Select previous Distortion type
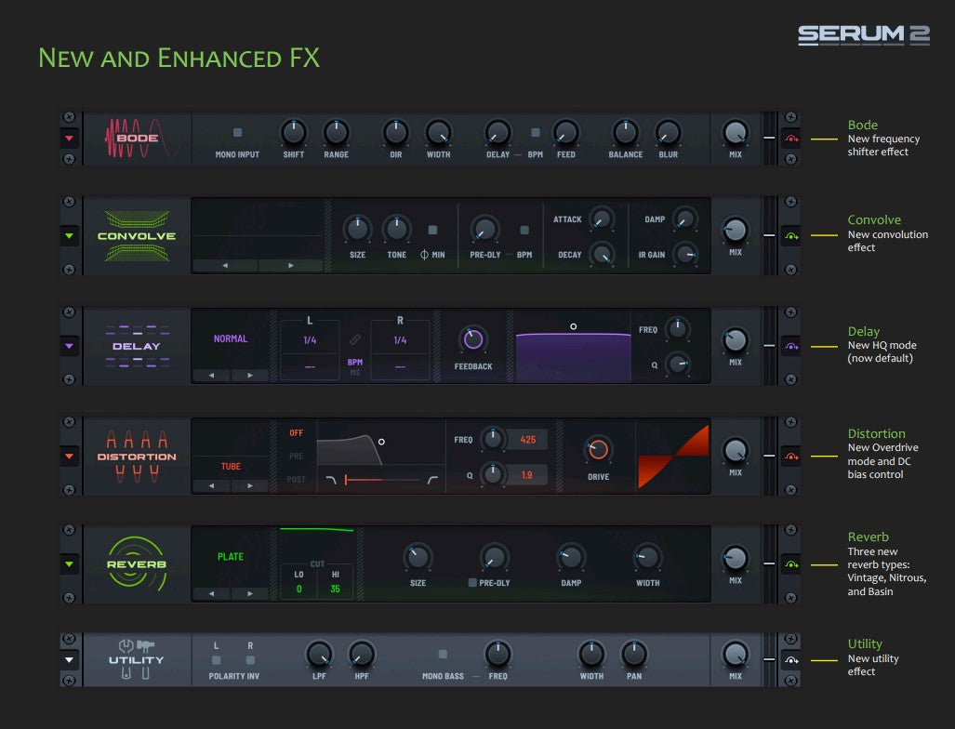Image resolution: width=955 pixels, height=729 pixels. pos(211,486)
